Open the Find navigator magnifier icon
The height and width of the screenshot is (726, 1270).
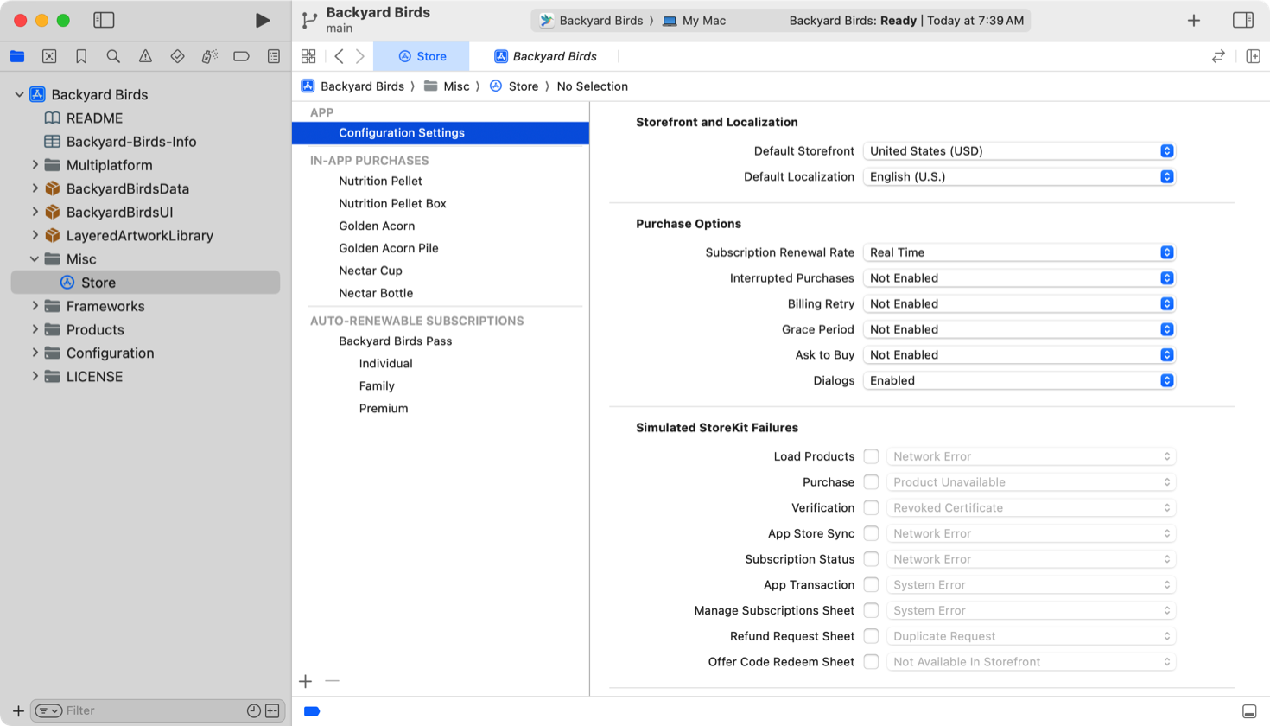pos(113,56)
